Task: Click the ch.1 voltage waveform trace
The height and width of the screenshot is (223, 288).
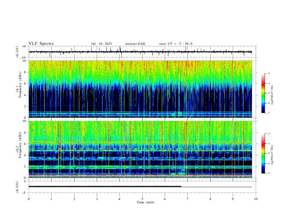Action: pos(140,52)
